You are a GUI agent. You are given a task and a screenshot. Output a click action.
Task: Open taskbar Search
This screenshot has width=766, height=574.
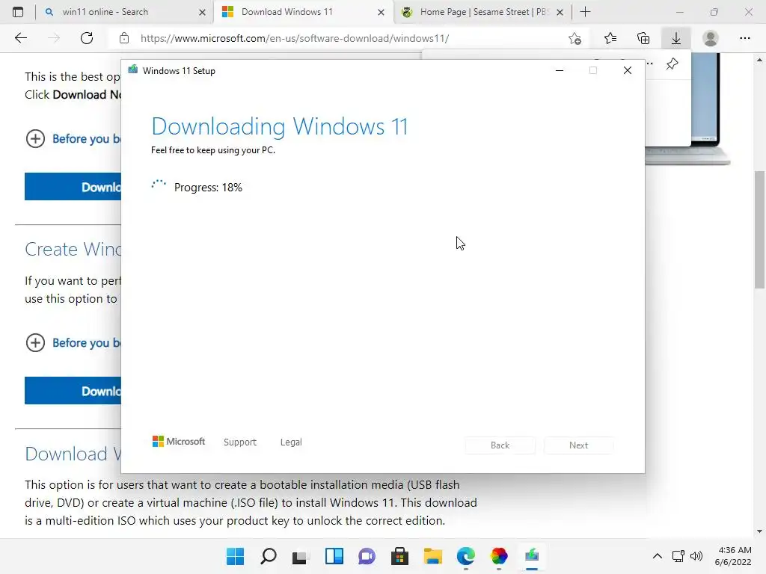269,556
